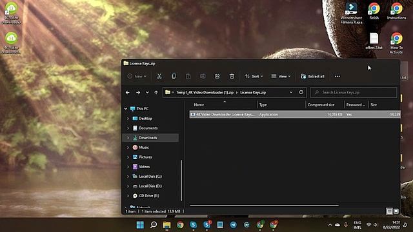The width and height of the screenshot is (413, 232).
Task: Sort by Type column header
Action: tap(263, 104)
